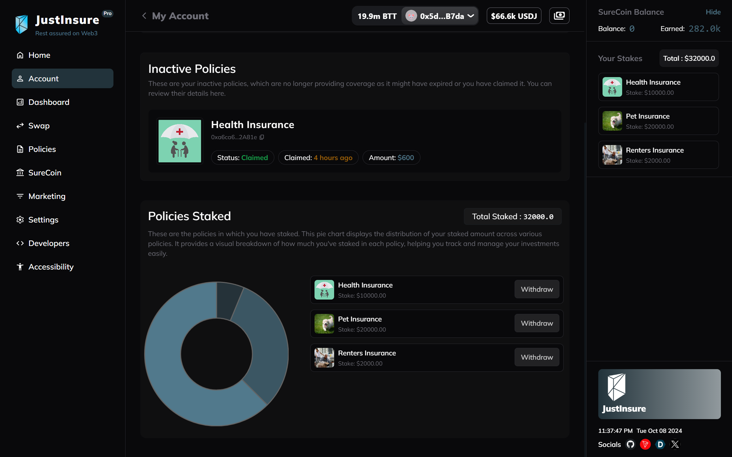Open the X (Twitter) social icon

tap(675, 444)
